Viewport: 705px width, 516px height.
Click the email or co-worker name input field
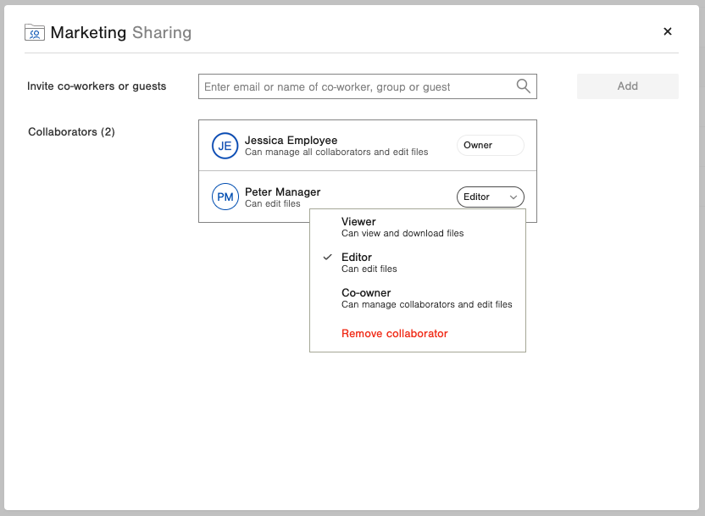pos(356,86)
